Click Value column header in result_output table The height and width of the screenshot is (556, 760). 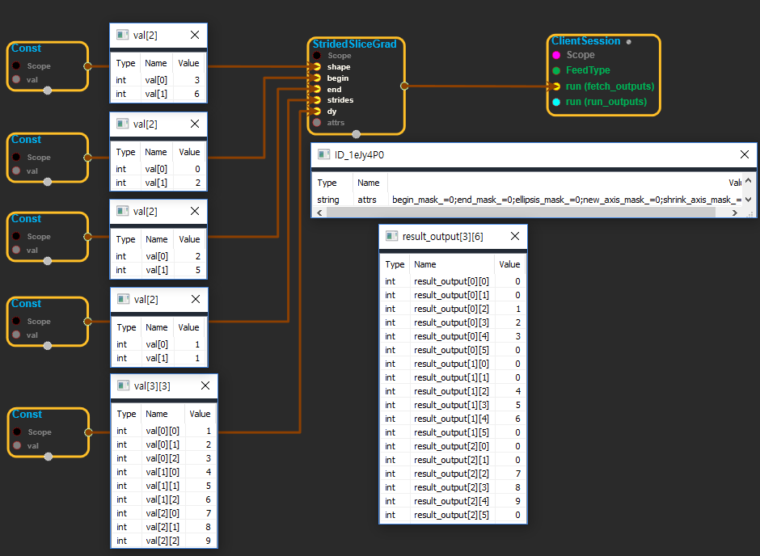[509, 264]
